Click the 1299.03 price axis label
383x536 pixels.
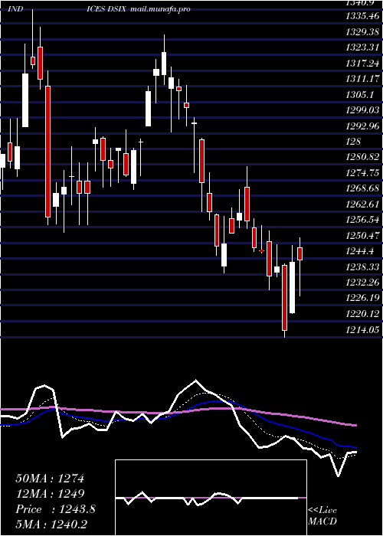(363, 110)
